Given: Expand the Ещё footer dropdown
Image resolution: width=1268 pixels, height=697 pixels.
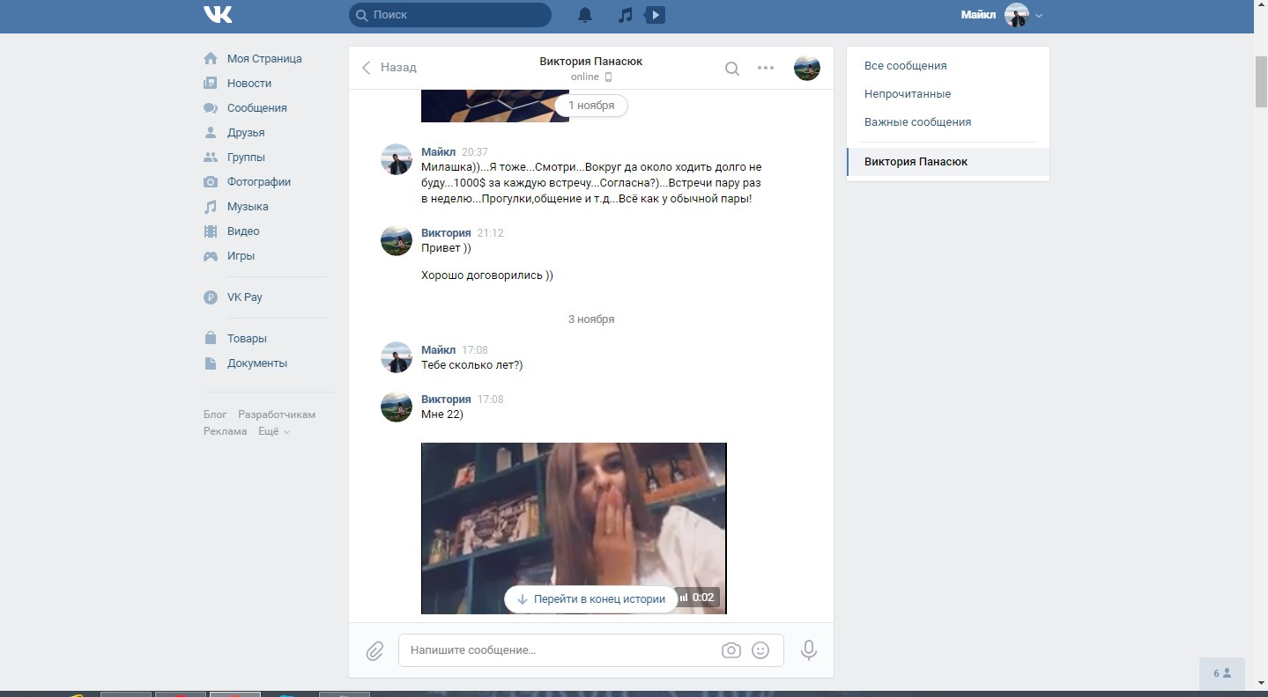Looking at the screenshot, I should [273, 431].
